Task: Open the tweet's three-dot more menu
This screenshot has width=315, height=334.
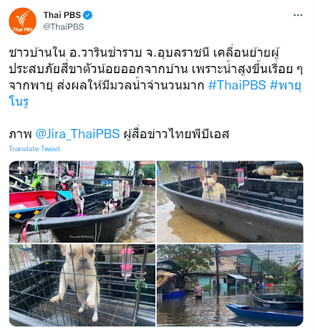Action: coord(298,15)
